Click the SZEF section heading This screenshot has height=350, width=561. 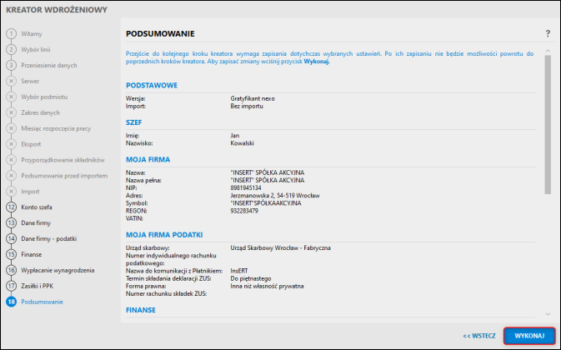click(x=134, y=122)
